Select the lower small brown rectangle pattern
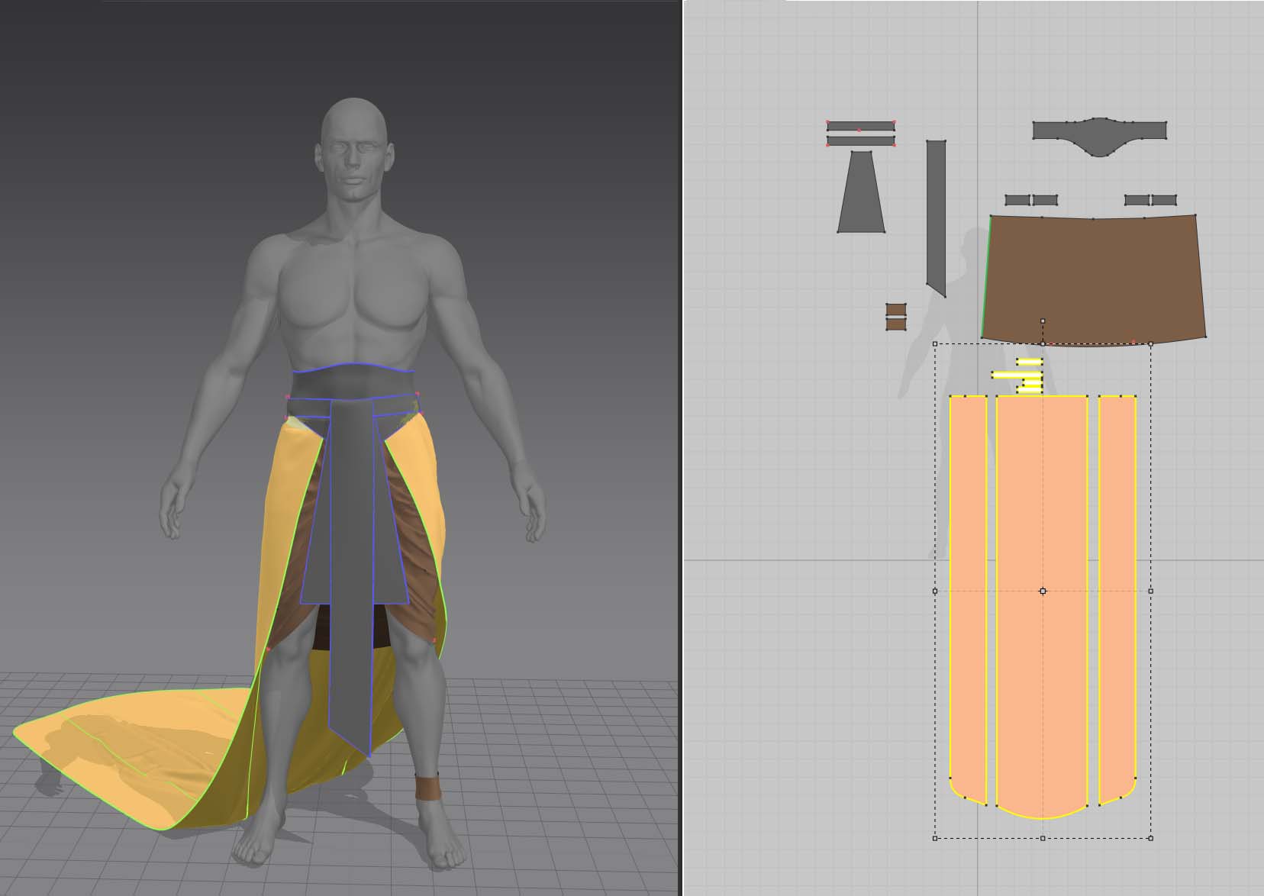Screen dimensions: 1264x896 (x=896, y=324)
